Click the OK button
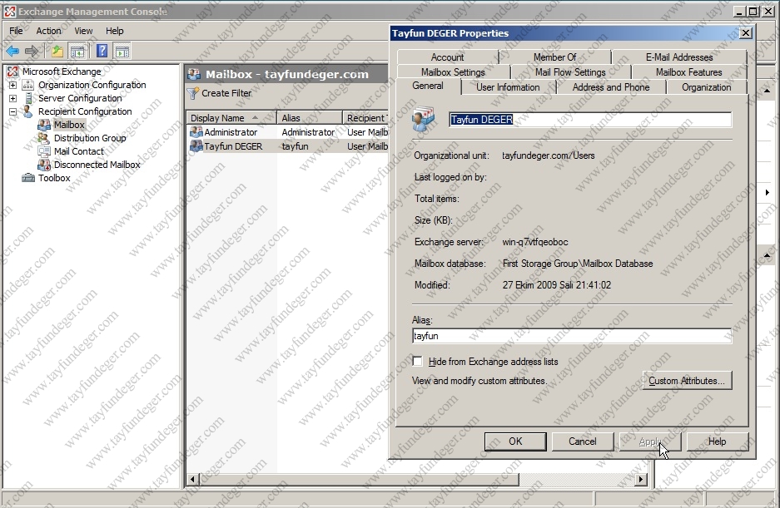Screen dimensions: 780x508 point(515,441)
